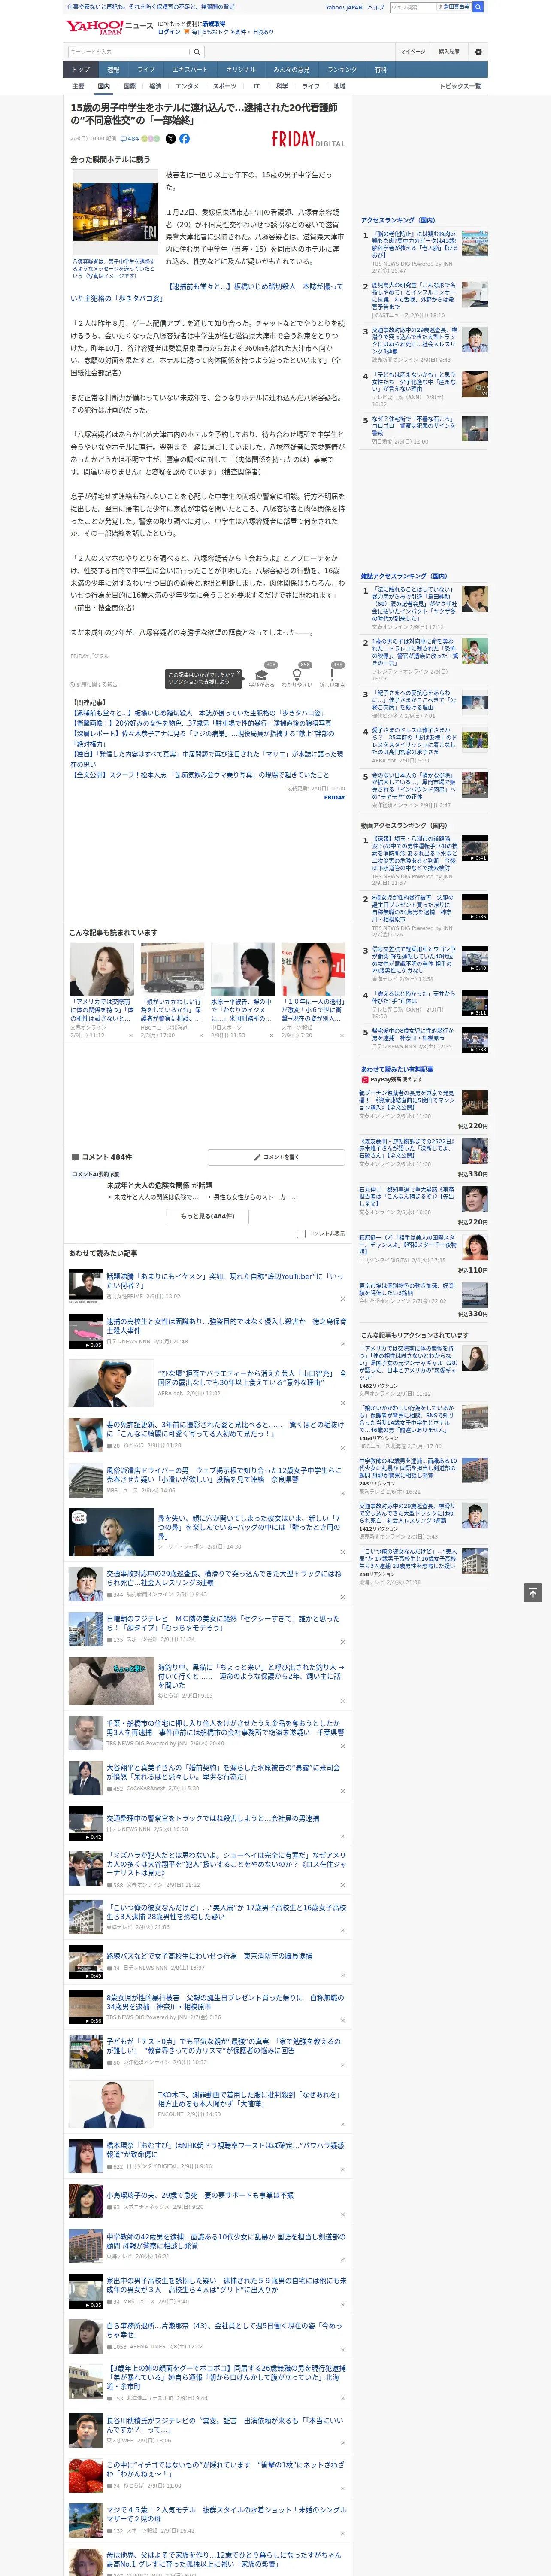The width and height of the screenshot is (551, 2576).
Task: Click the keyword search magnifier button
Action: (197, 52)
